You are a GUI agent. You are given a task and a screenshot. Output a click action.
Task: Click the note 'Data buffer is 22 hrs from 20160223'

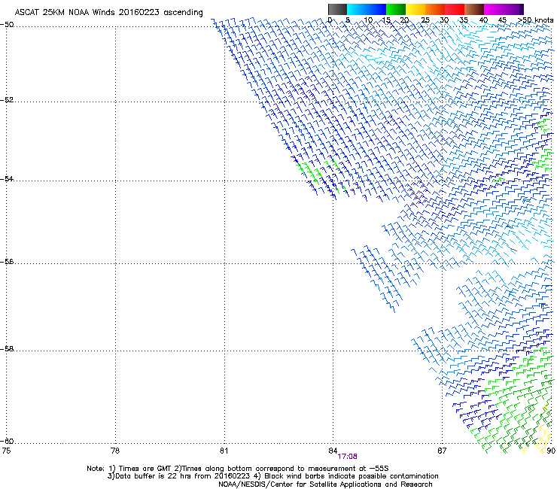[183, 476]
